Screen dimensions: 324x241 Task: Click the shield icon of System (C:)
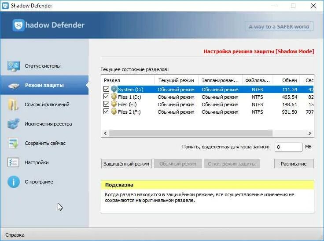click(x=114, y=89)
